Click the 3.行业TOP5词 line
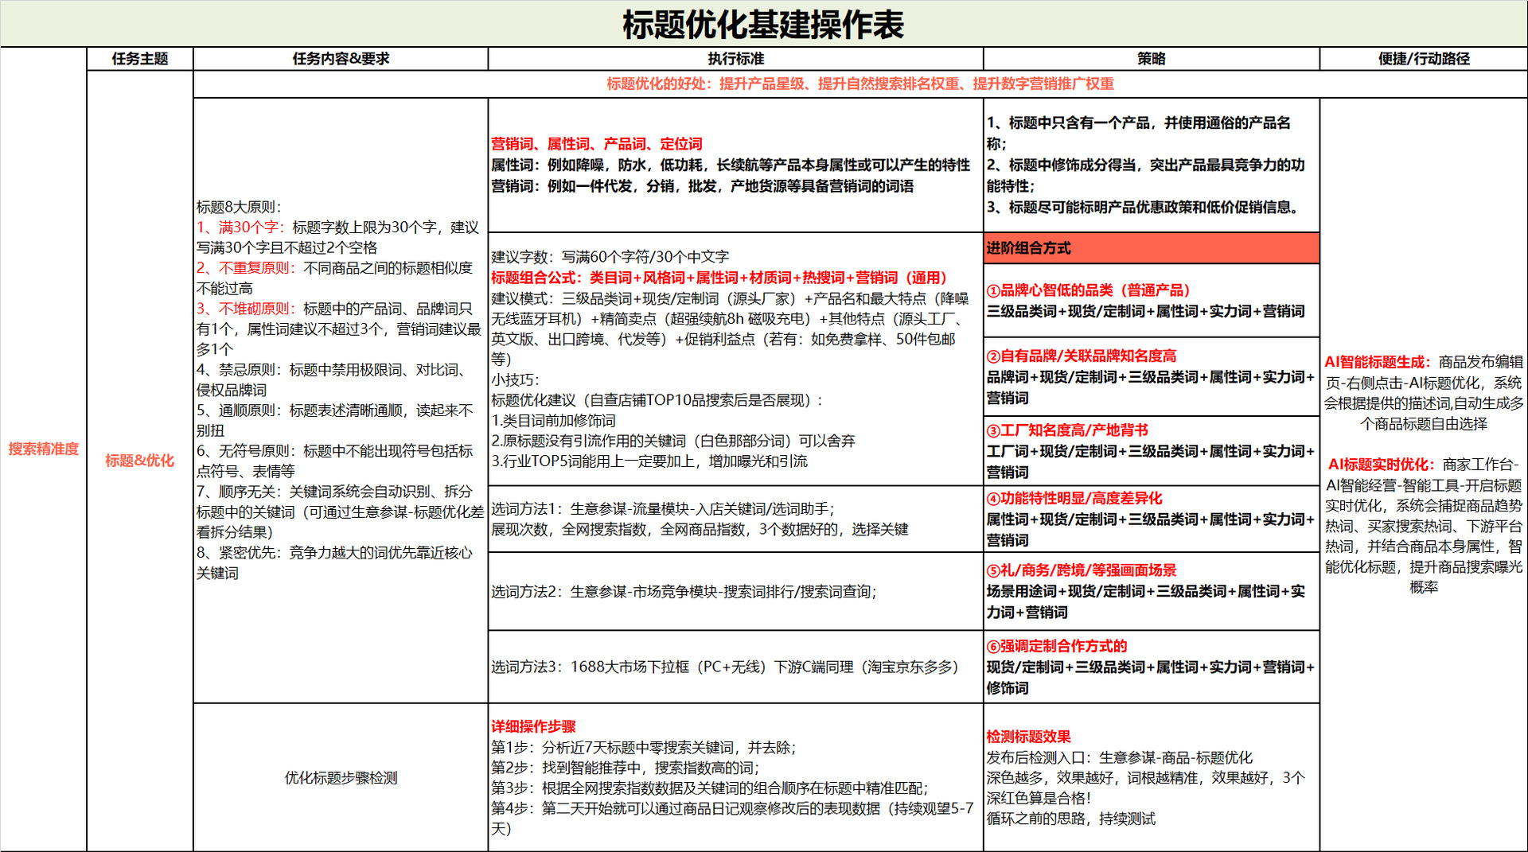 [x=649, y=461]
